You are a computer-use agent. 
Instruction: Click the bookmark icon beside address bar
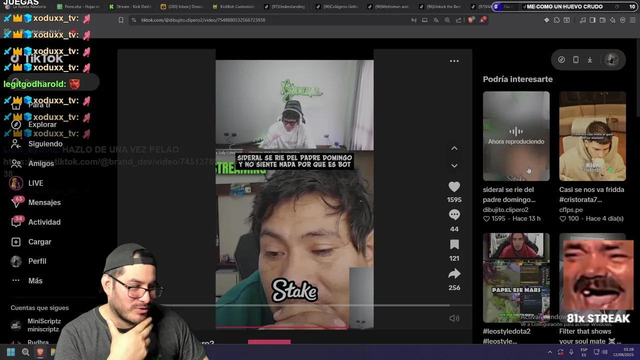(121, 20)
